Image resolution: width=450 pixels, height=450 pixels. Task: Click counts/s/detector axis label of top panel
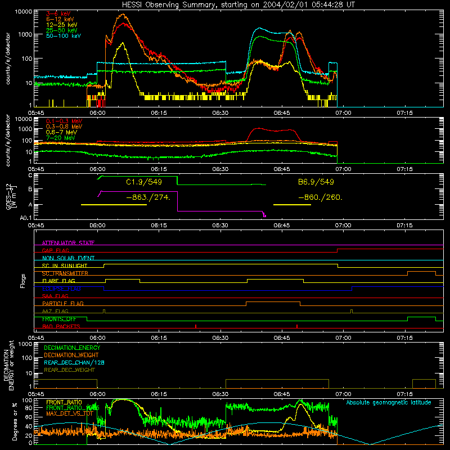coord(8,58)
